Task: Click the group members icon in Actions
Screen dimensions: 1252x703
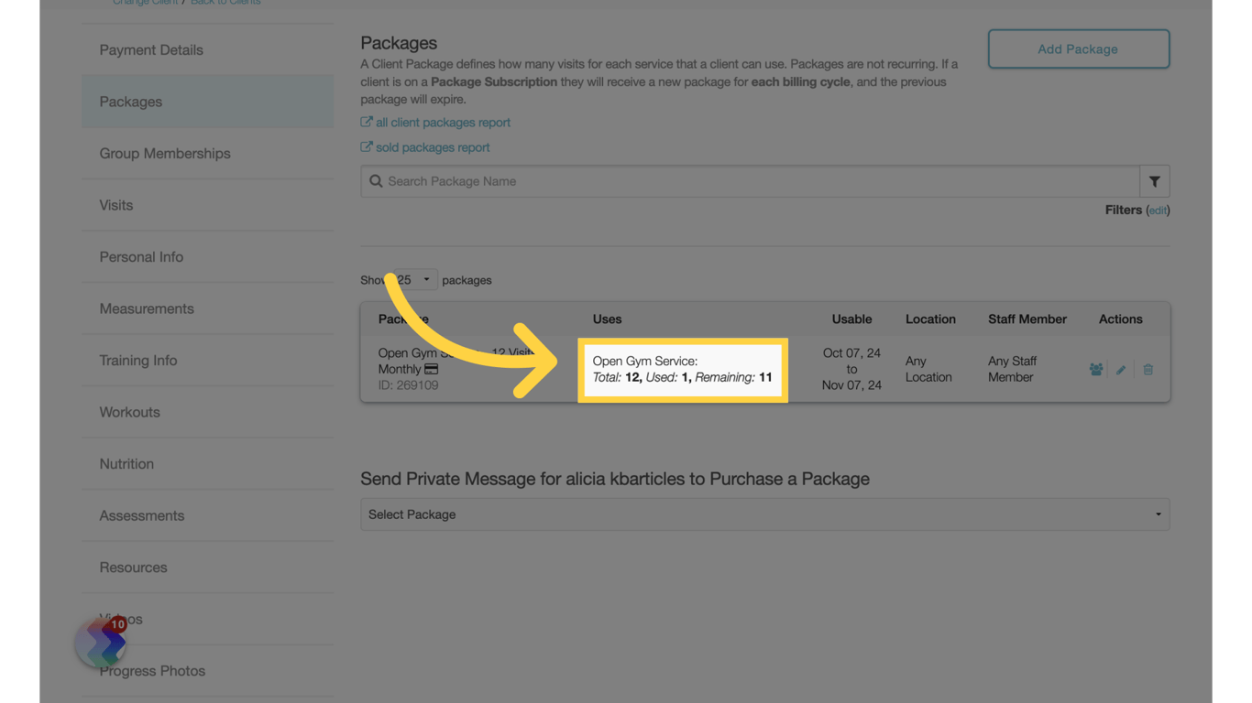Action: point(1096,370)
